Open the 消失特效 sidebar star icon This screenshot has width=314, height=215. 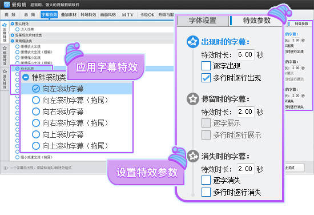5,71
